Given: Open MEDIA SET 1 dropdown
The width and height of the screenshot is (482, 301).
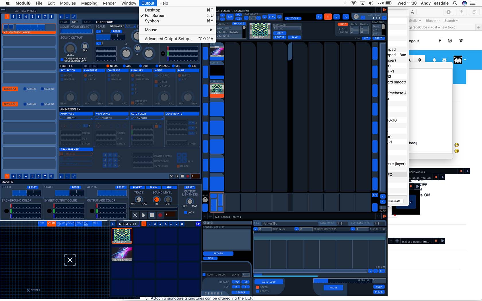Looking at the screenshot, I should (129, 224).
